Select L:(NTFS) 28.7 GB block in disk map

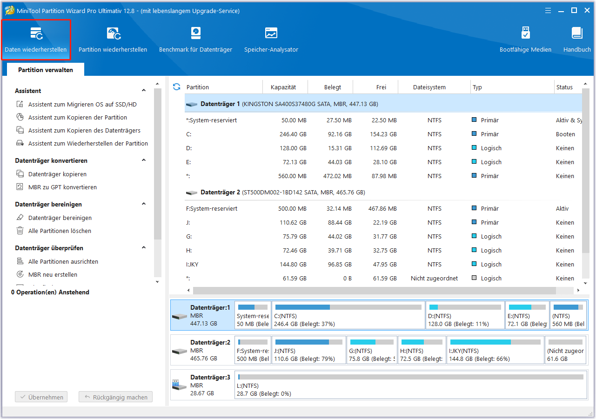pos(411,385)
